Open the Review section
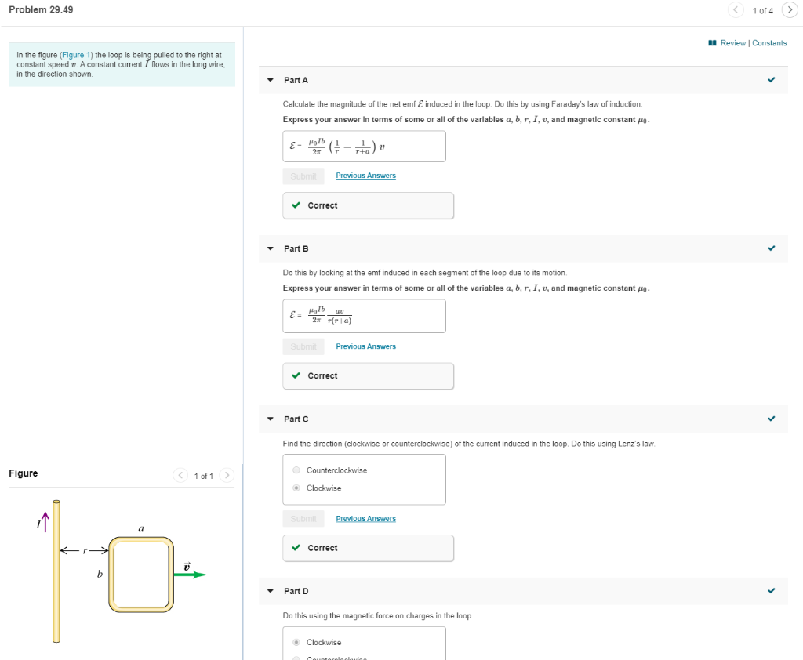The height and width of the screenshot is (660, 803). tap(736, 42)
